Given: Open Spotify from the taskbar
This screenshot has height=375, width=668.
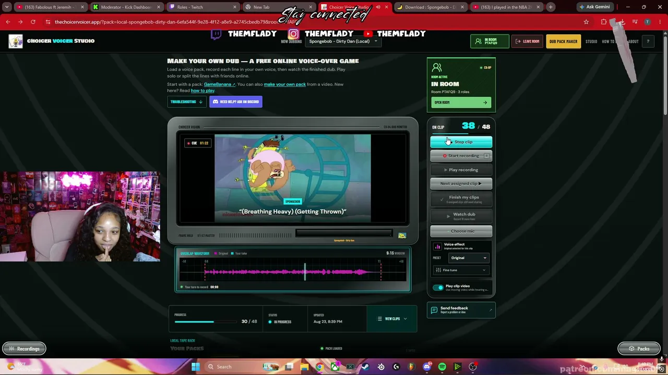Looking at the screenshot, I should [442, 367].
